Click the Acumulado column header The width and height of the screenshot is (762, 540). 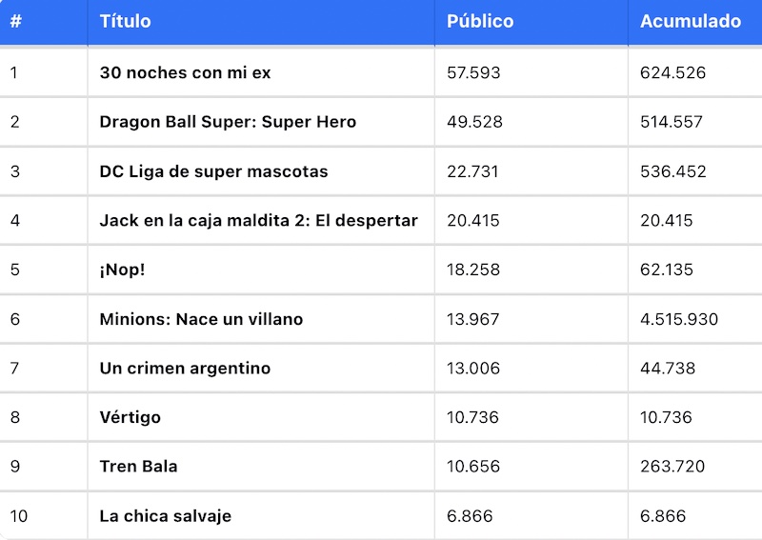(691, 21)
